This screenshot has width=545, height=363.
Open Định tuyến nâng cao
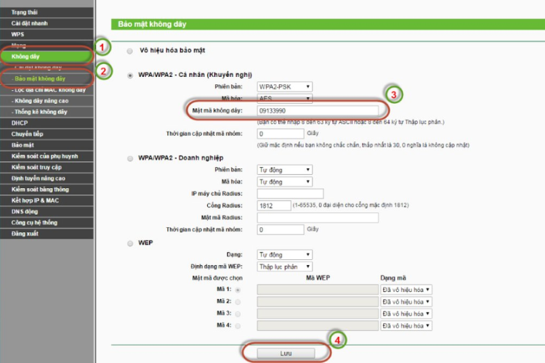tap(47, 179)
